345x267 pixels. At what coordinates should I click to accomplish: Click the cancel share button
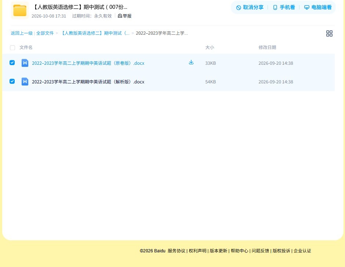(250, 7)
